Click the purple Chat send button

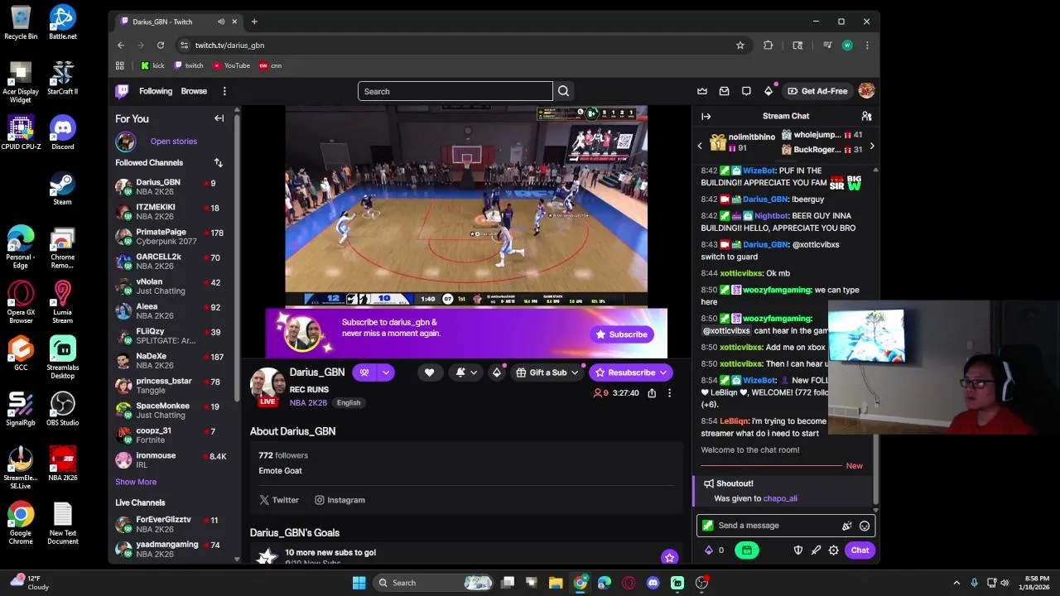pyautogui.click(x=860, y=550)
